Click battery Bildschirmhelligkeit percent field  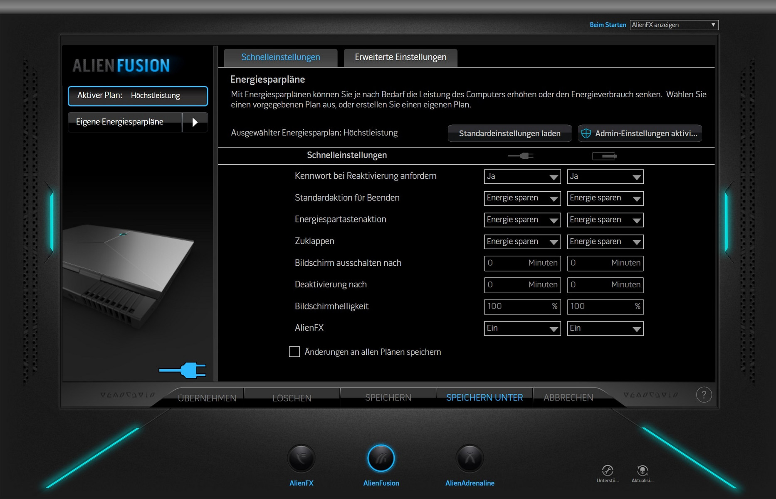click(x=605, y=306)
